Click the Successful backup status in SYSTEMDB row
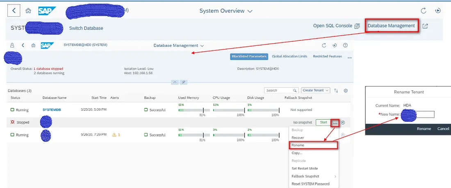The width and height of the screenshot is (451, 188). (155, 110)
